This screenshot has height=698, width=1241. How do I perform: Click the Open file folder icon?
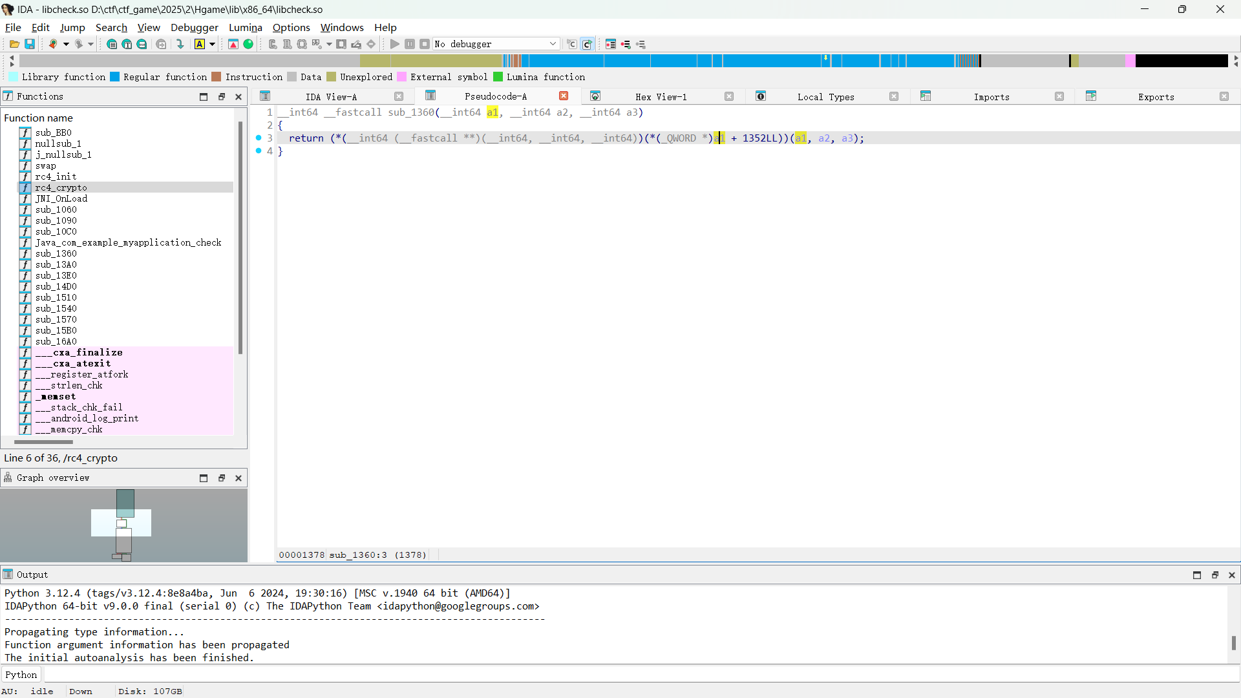pos(14,44)
